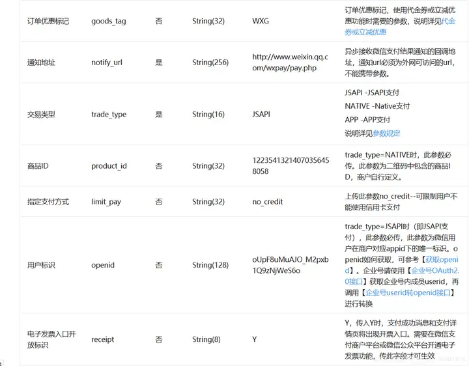Open the 企业号userid转openid接口 link
Screen dimensions: 469x366
click(x=408, y=292)
